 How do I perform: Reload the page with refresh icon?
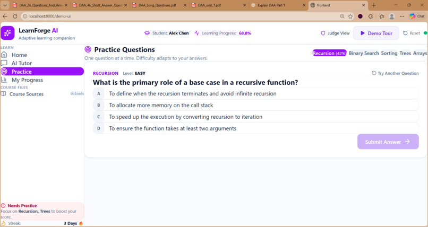(15, 16)
